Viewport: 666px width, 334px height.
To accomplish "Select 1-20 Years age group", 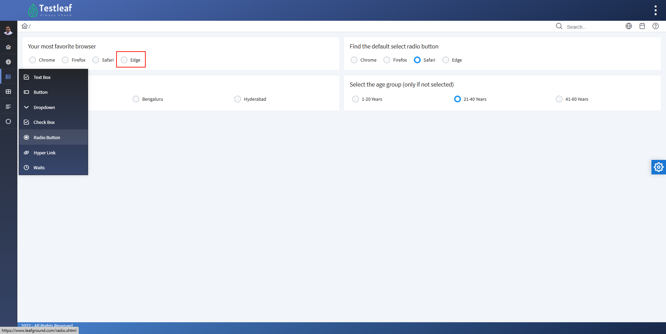I will 356,99.
